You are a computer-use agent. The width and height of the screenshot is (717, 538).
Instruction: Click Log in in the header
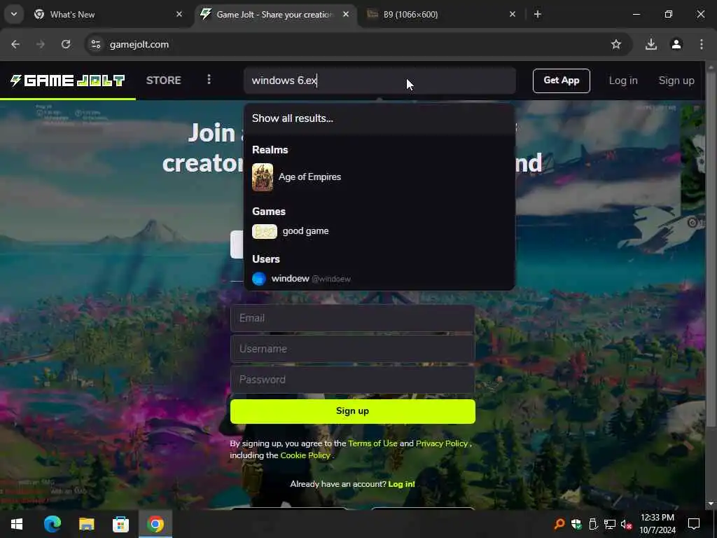click(x=622, y=81)
